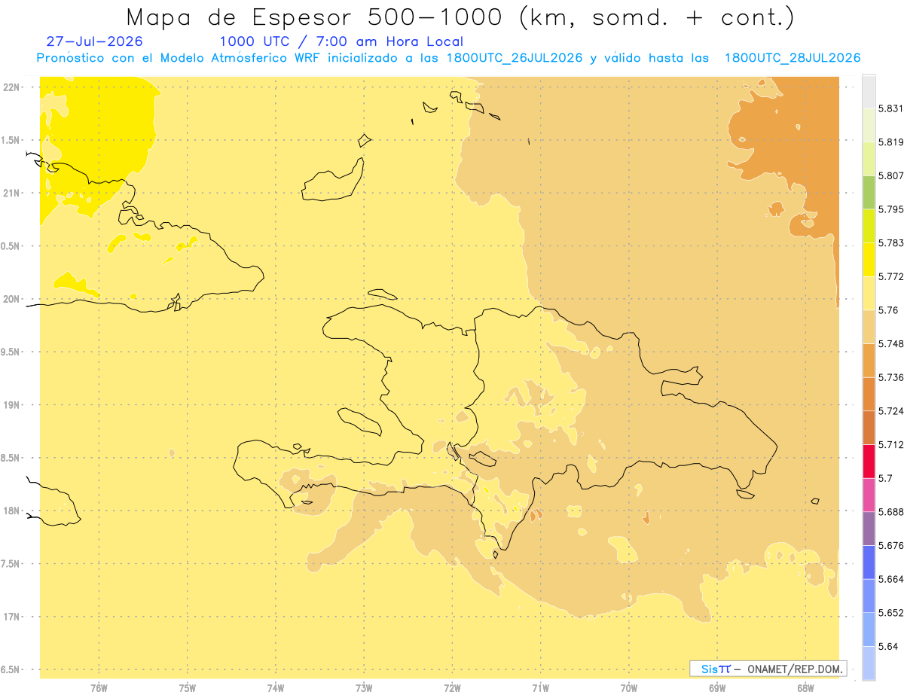
Task: Click the '76W' longitude label
Action: pyautogui.click(x=99, y=688)
